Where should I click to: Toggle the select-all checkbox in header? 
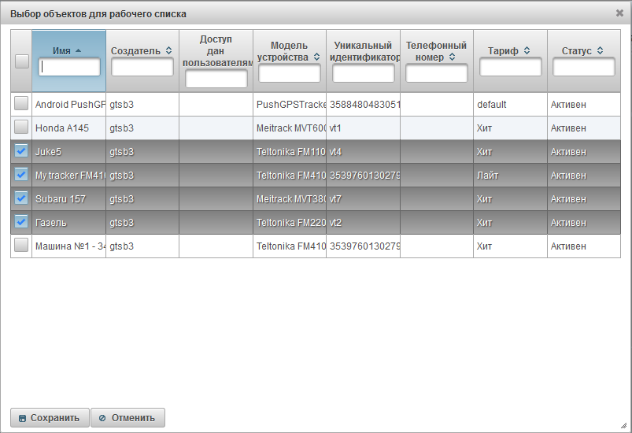[21, 61]
